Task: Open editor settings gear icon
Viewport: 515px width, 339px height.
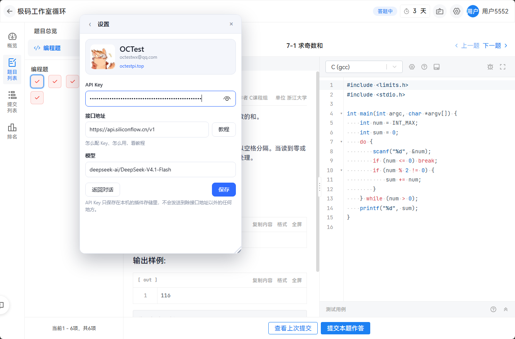Action: (x=412, y=67)
